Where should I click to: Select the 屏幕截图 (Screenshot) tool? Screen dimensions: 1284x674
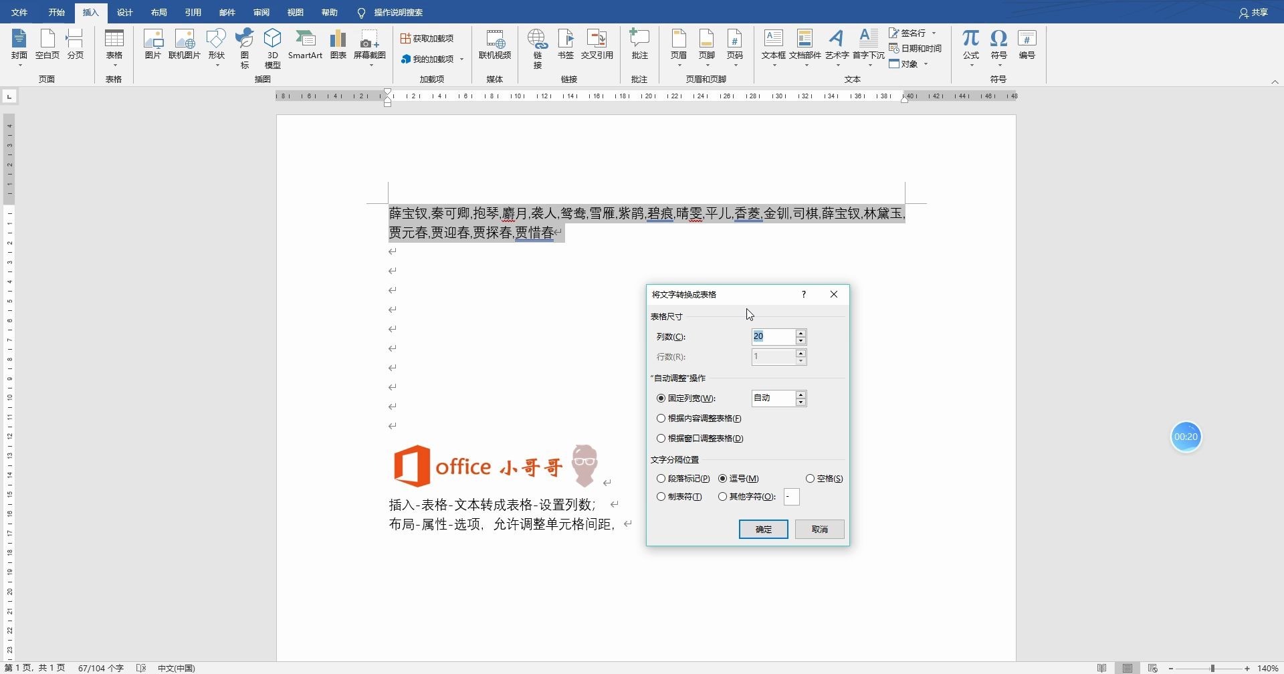pos(368,47)
